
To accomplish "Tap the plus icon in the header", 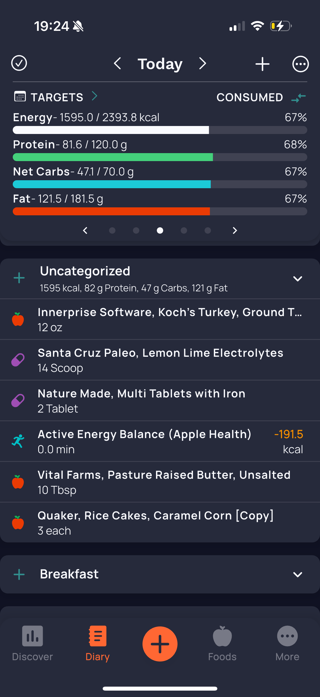I will pos(262,64).
